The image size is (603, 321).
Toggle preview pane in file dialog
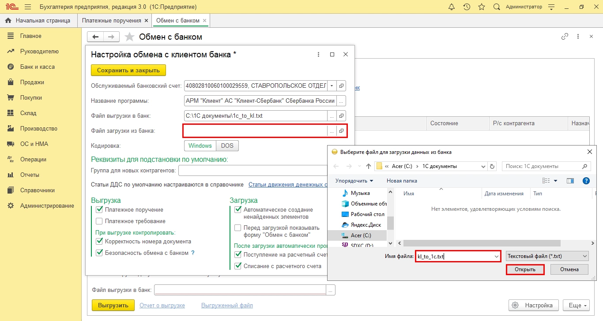pos(570,181)
